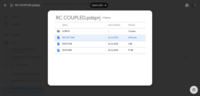Click the 17 bytes size cell

tap(132, 31)
